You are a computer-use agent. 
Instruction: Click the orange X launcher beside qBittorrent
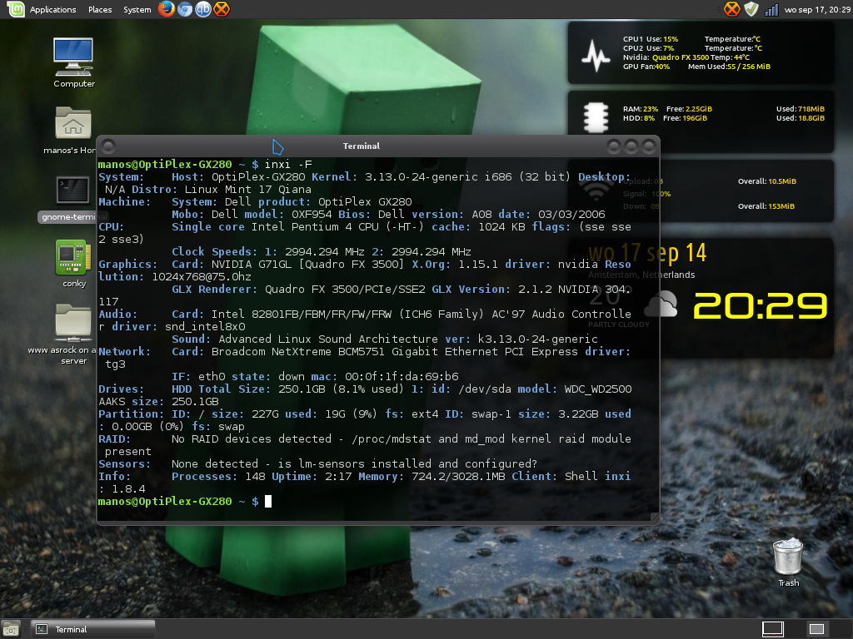point(222,9)
